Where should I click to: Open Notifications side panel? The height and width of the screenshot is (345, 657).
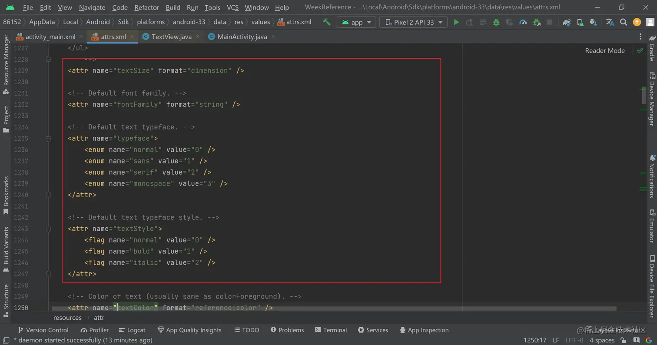tap(652, 176)
